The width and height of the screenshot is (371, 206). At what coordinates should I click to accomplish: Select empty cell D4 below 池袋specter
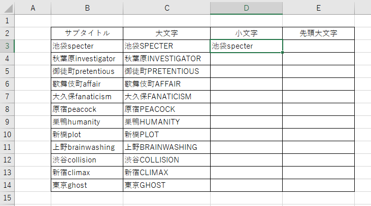pos(246,59)
